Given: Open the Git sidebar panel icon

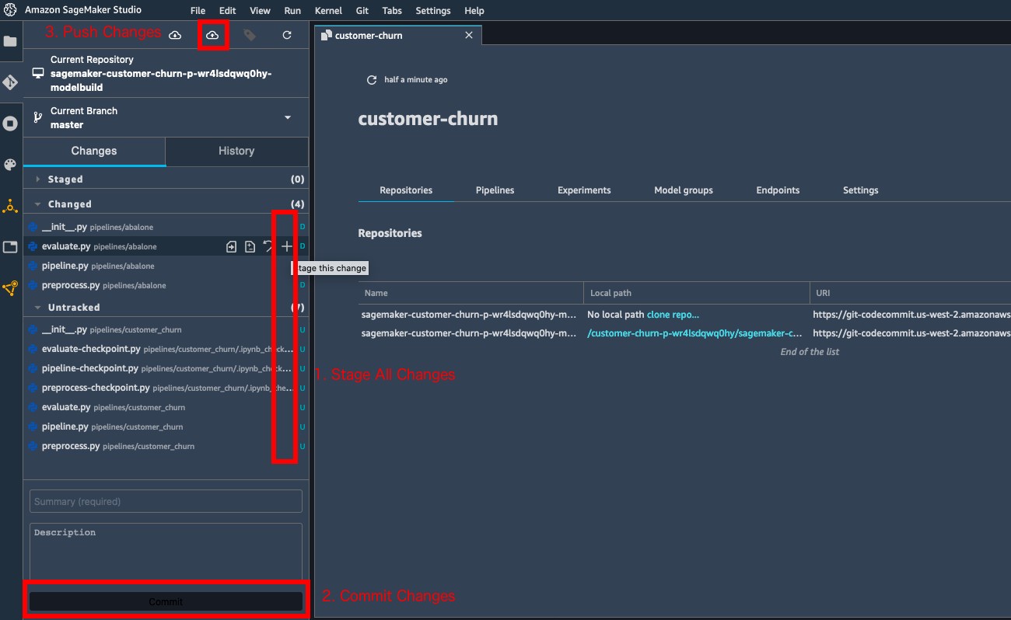Looking at the screenshot, I should tap(10, 82).
